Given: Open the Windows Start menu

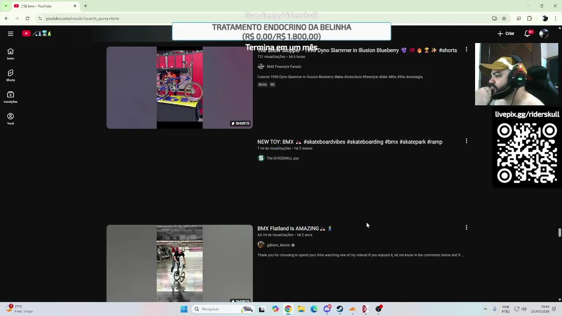Looking at the screenshot, I should pyautogui.click(x=184, y=309).
